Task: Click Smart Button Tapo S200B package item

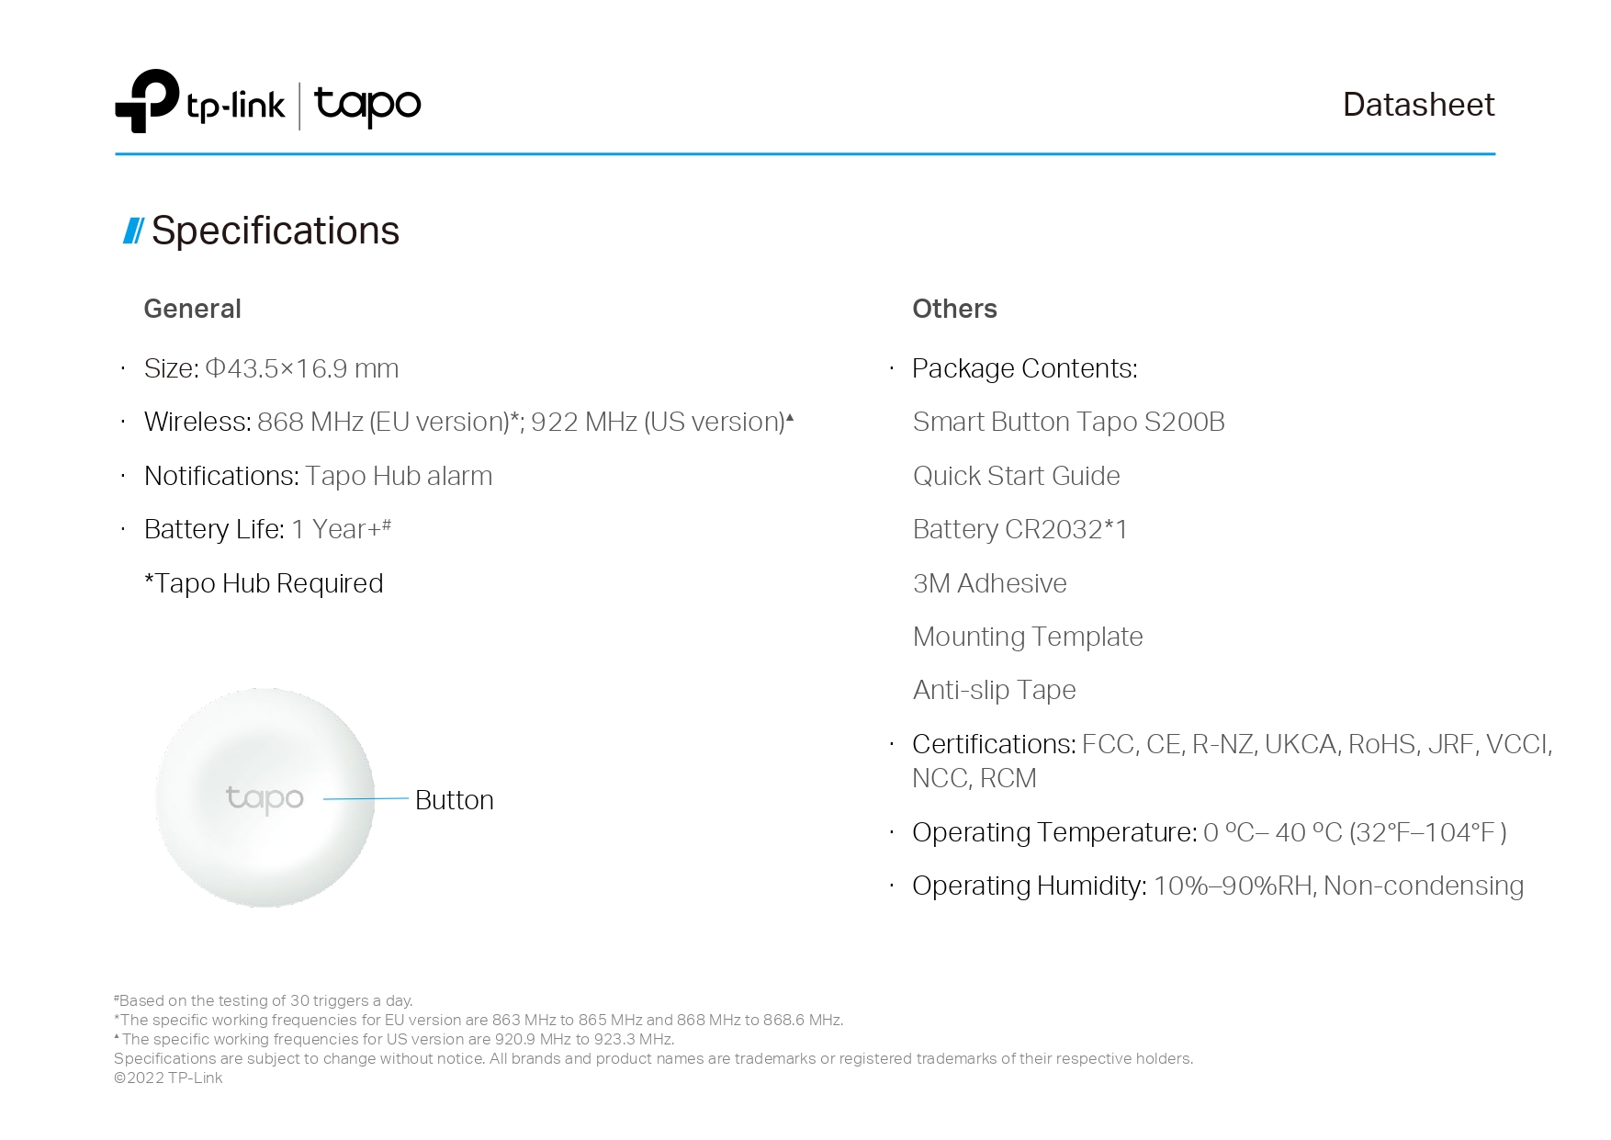Action: [x=1068, y=422]
